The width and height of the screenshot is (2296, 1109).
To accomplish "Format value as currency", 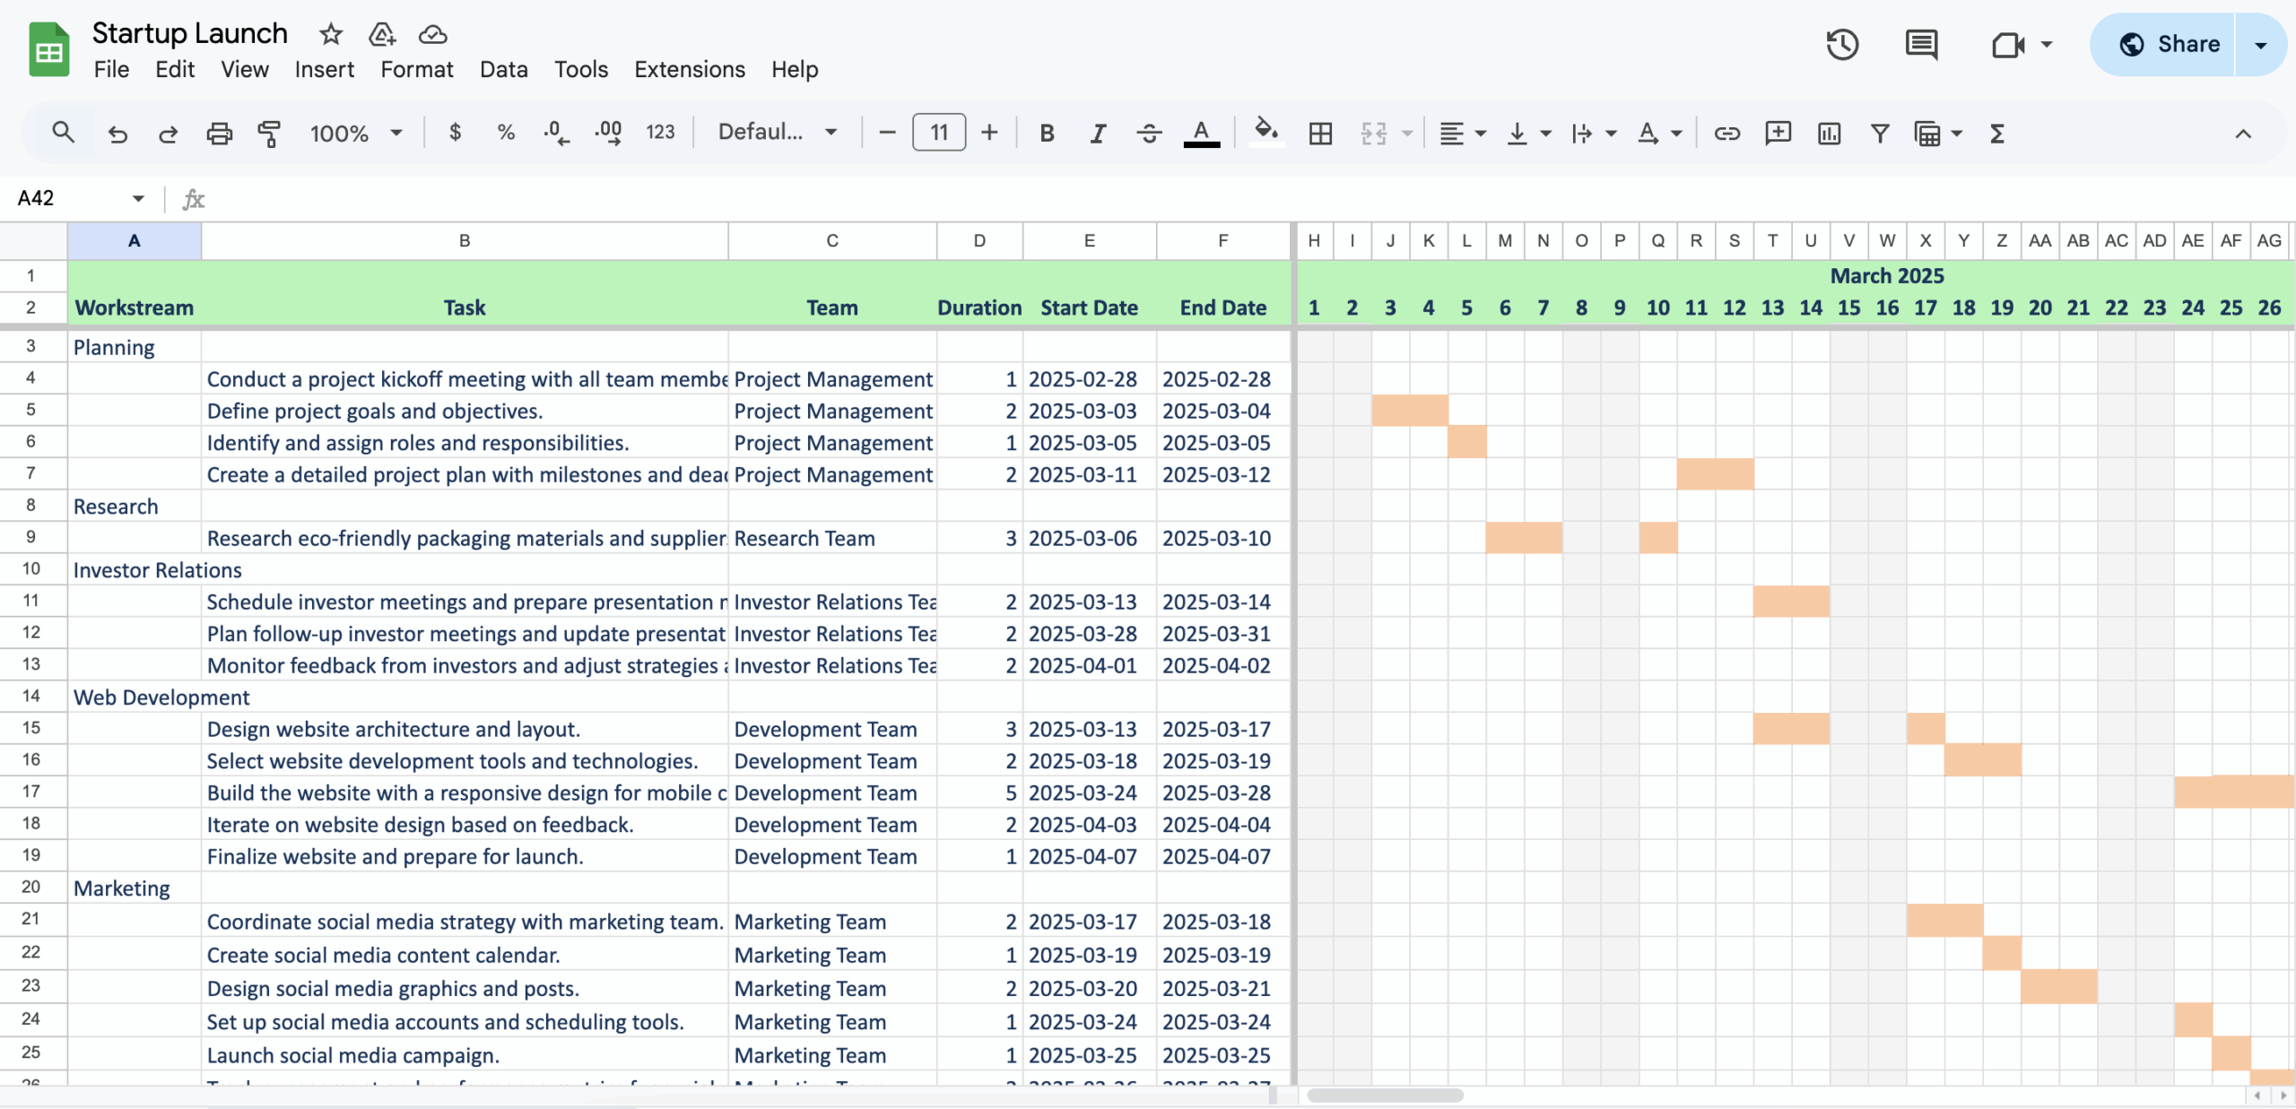I will [456, 133].
